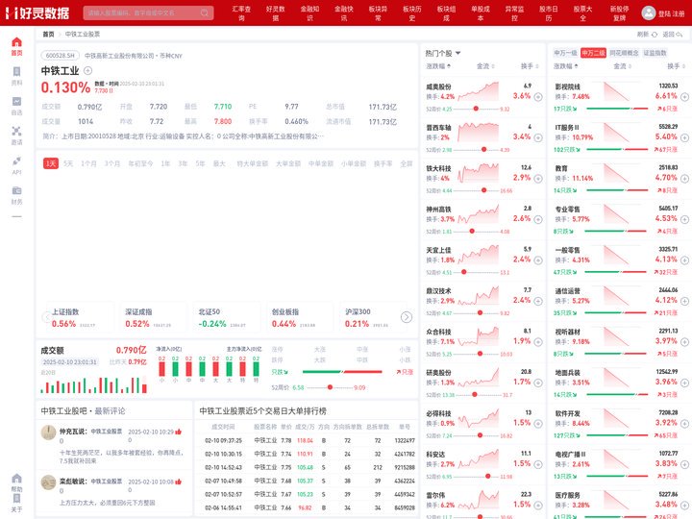
Task: Click plus icon beside 专业零售
Action: point(684,219)
